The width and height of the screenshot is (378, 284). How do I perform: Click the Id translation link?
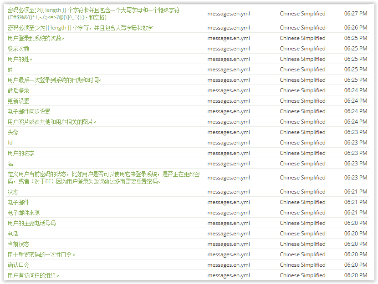coord(10,143)
